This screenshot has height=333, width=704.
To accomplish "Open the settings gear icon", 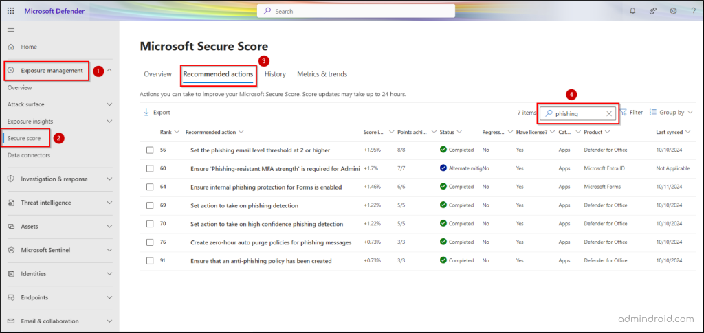I will pyautogui.click(x=674, y=11).
